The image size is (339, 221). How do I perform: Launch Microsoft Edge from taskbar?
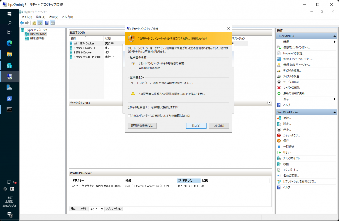9,43
